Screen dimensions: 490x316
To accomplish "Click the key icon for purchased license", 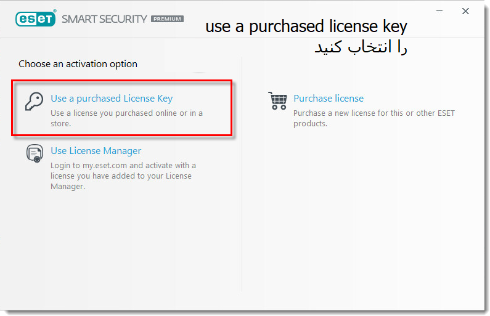I will (34, 101).
